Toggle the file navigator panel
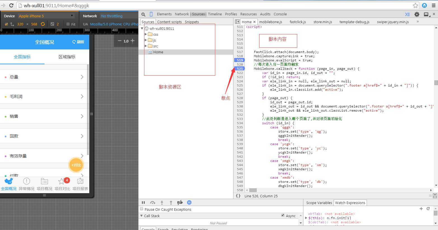Viewport: 438px width, 230px height. 237,22
